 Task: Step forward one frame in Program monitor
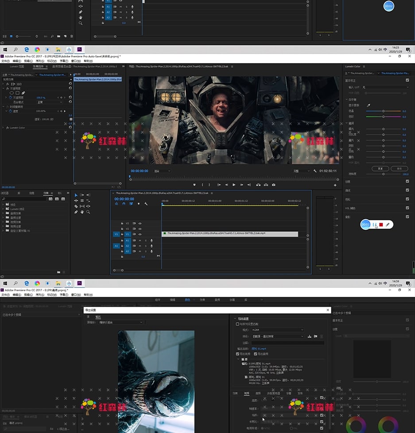tap(241, 185)
